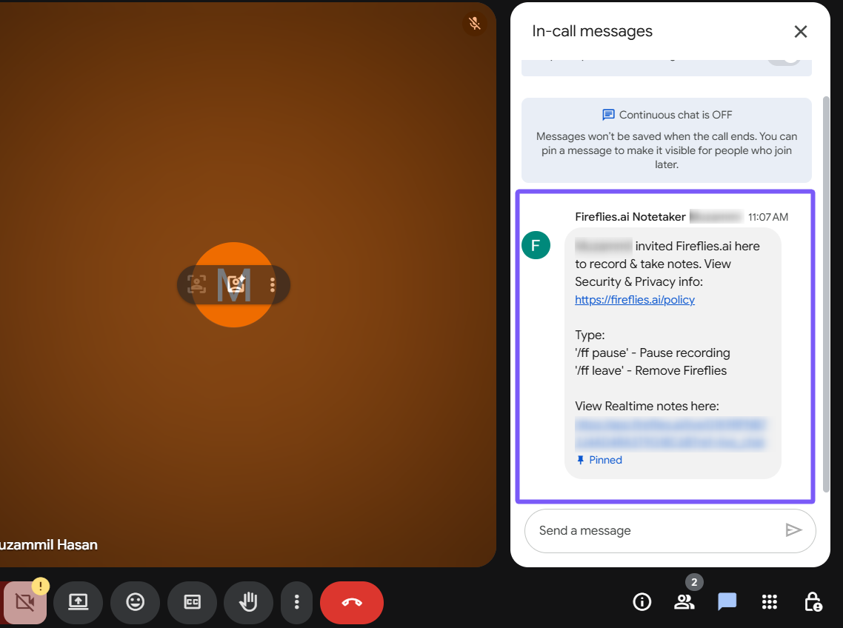Click the send message arrow icon
Image resolution: width=843 pixels, height=628 pixels.
click(793, 530)
